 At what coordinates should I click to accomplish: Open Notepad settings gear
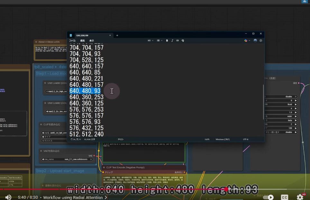[x=261, y=41]
